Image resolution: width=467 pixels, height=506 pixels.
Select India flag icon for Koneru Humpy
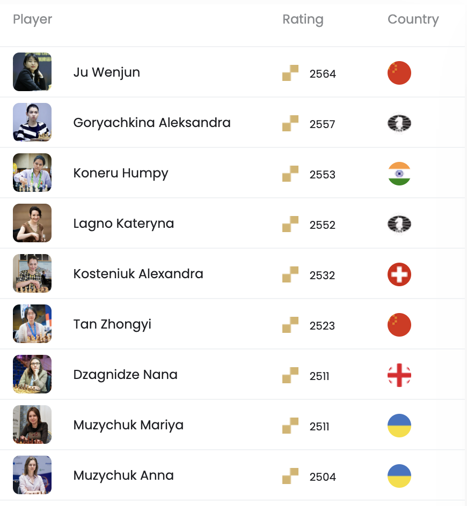tap(399, 174)
